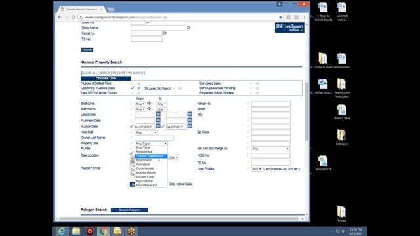Viewport: 420px width, 236px height.
Task: Open the 'error392016' desktop file
Action: (324, 163)
